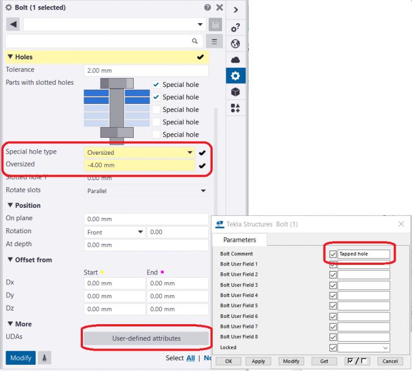Click Cancel in the Bolt dialog
This screenshot has height=371, width=412.
390,361
